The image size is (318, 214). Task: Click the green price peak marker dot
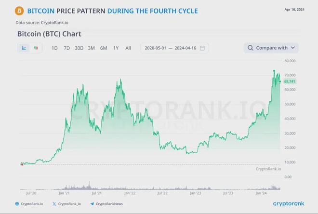click(x=274, y=71)
